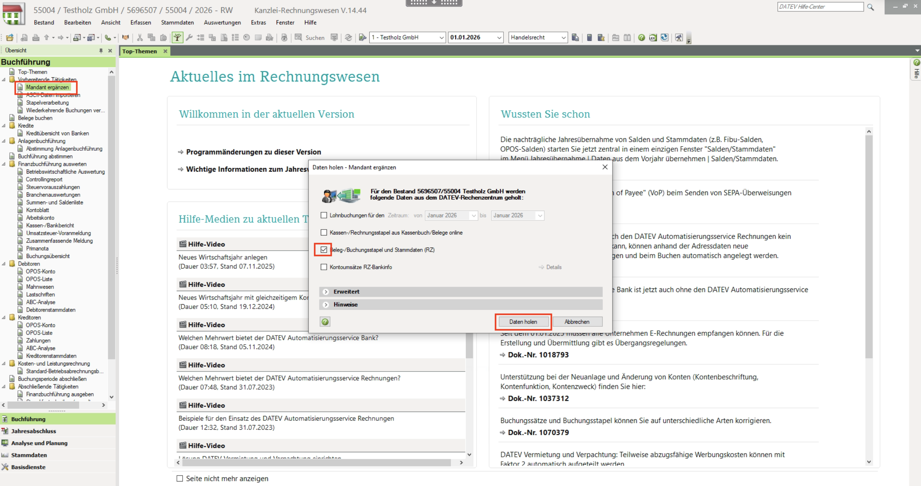Open the LEX icon in the toolbar
Viewport: 921px width, 486px height.
click(653, 37)
